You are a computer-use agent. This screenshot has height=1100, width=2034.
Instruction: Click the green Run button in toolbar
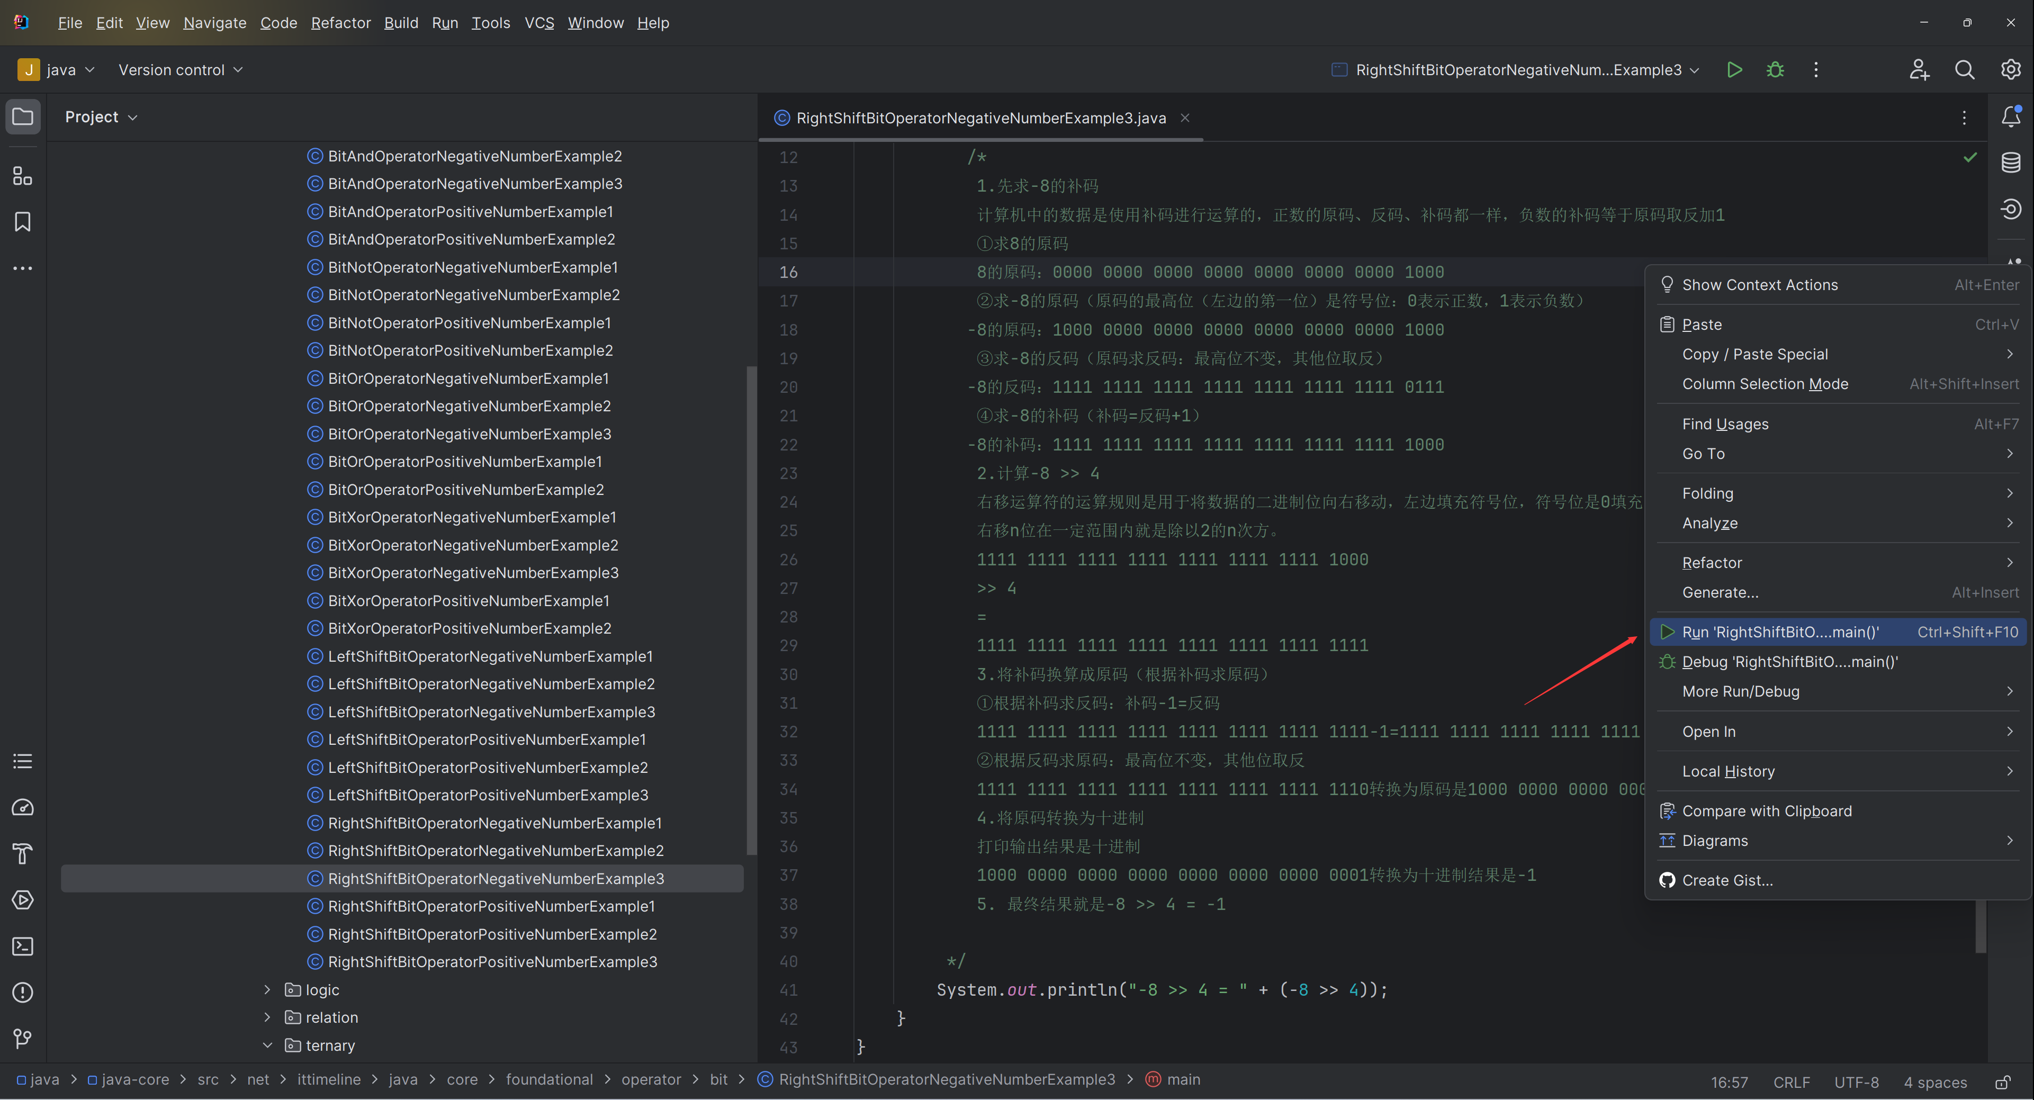point(1734,69)
